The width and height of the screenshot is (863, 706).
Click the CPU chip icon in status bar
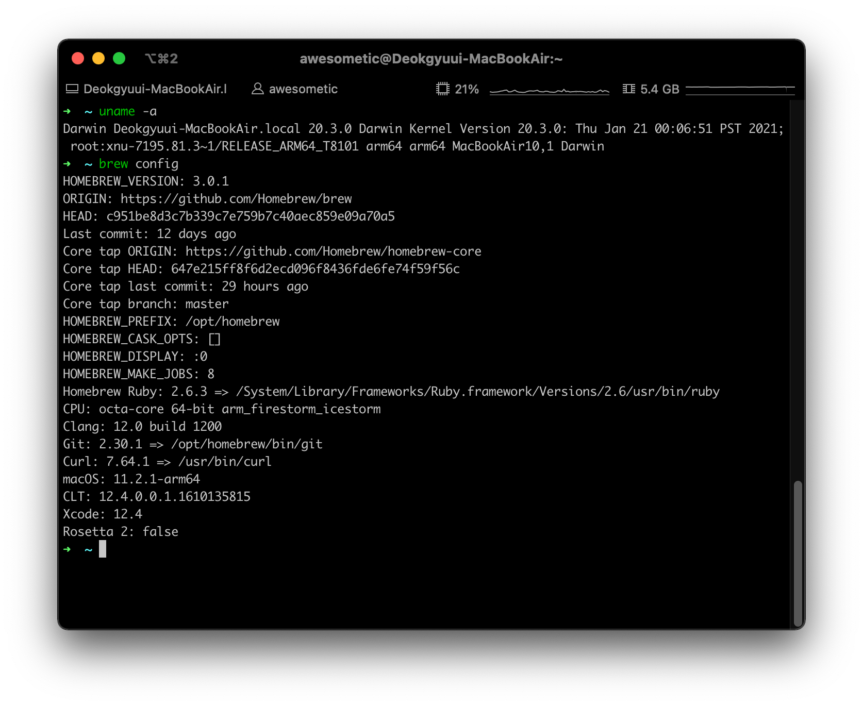pos(443,89)
